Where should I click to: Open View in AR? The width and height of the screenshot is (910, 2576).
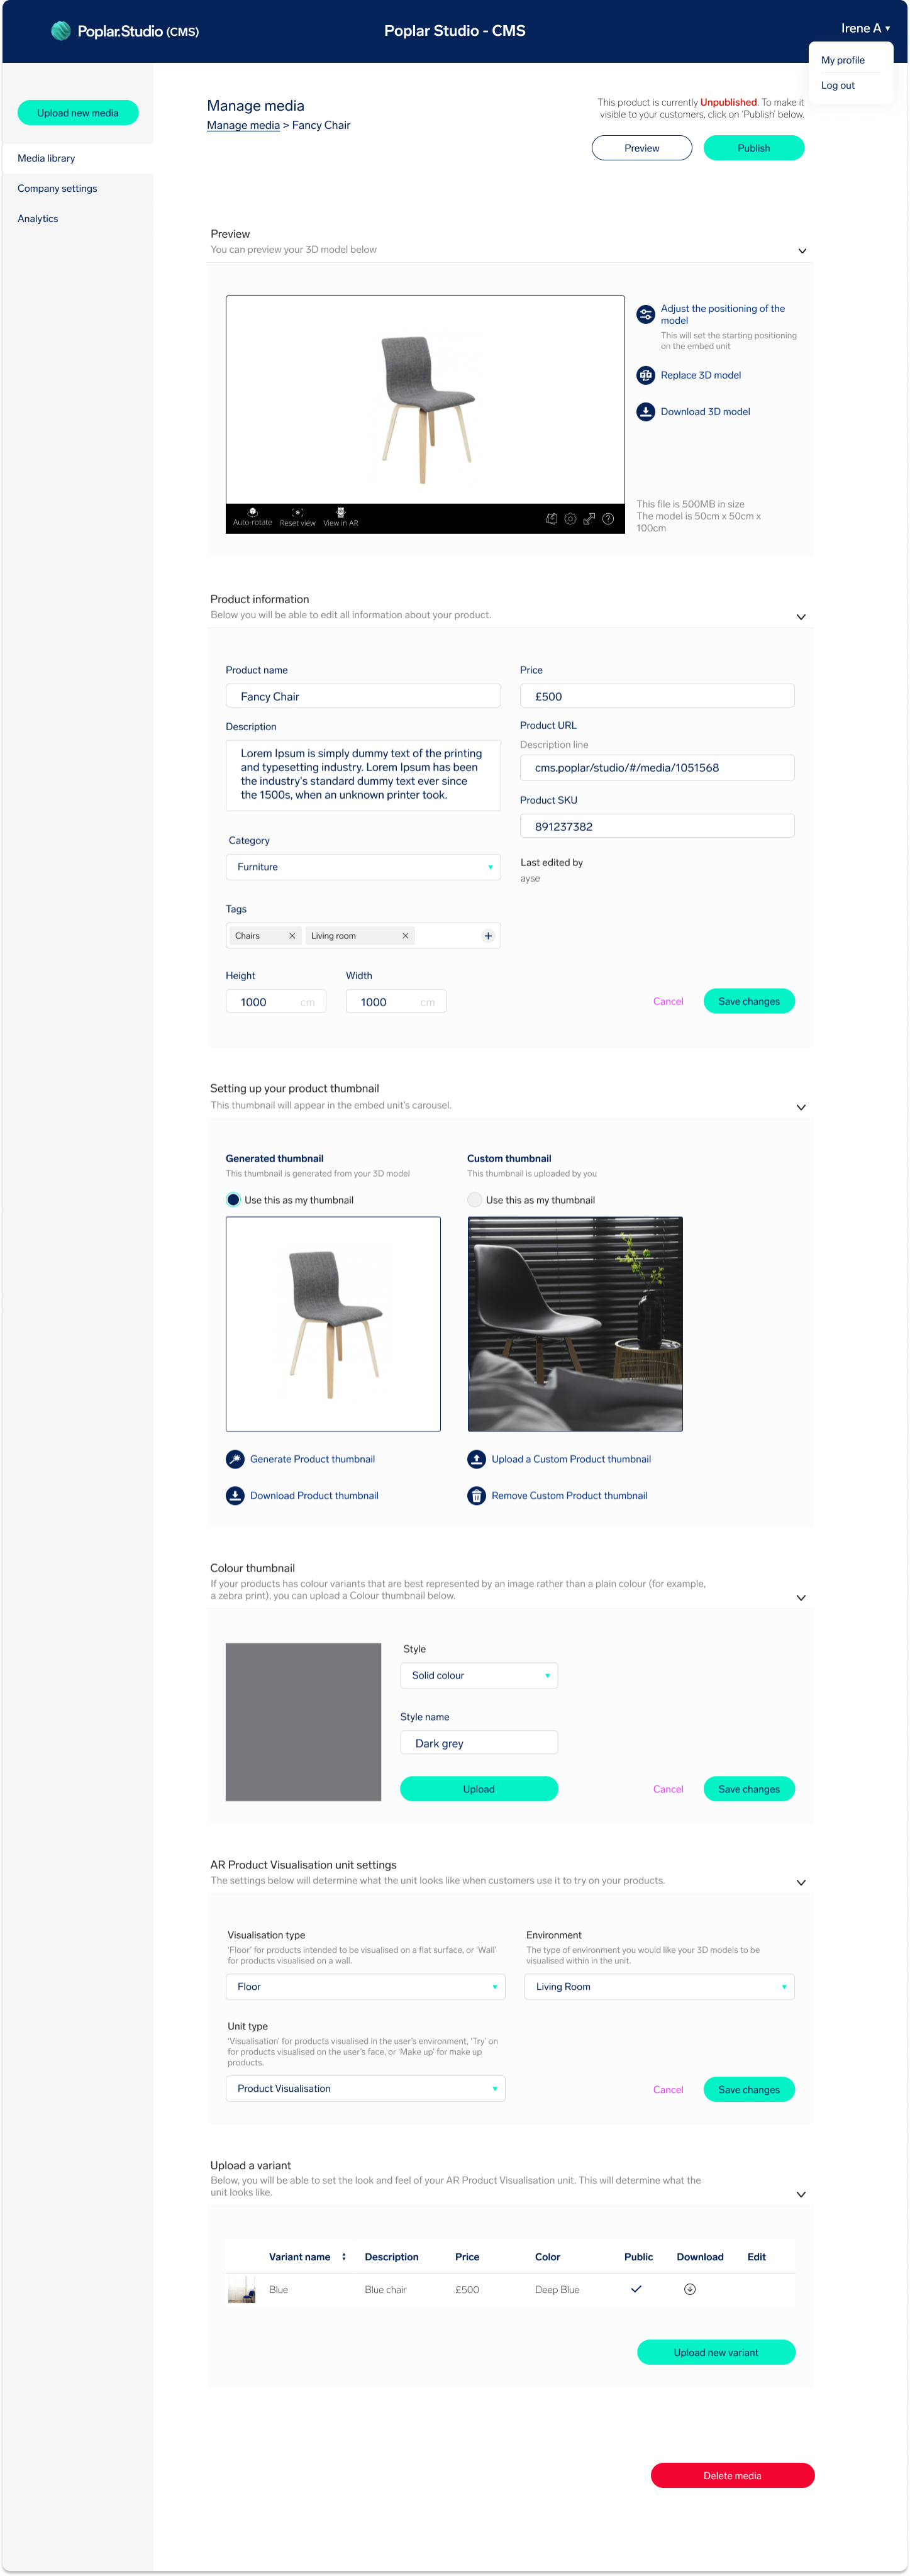[x=340, y=516]
